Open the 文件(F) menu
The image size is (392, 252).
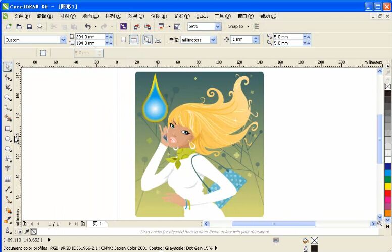[x=22, y=16]
